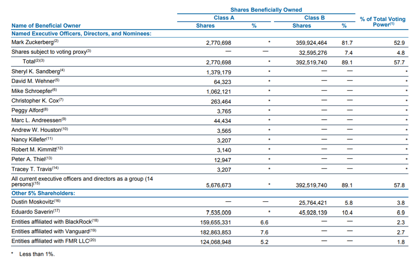The height and width of the screenshot is (257, 420).
Task: Select Entities affiliated with FMR LLC
Action: 53,241
